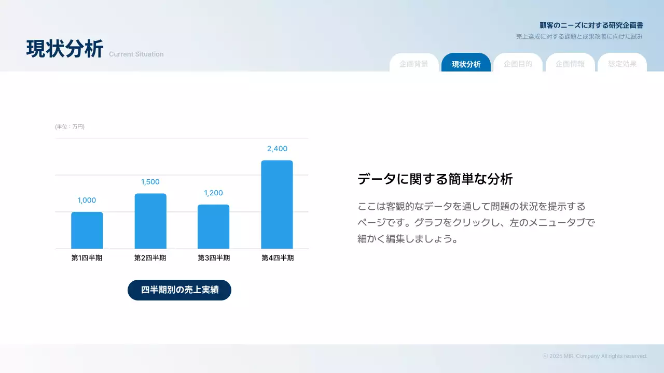Click the large 現状分析 page title
Screen dimensions: 664x373
pos(65,49)
